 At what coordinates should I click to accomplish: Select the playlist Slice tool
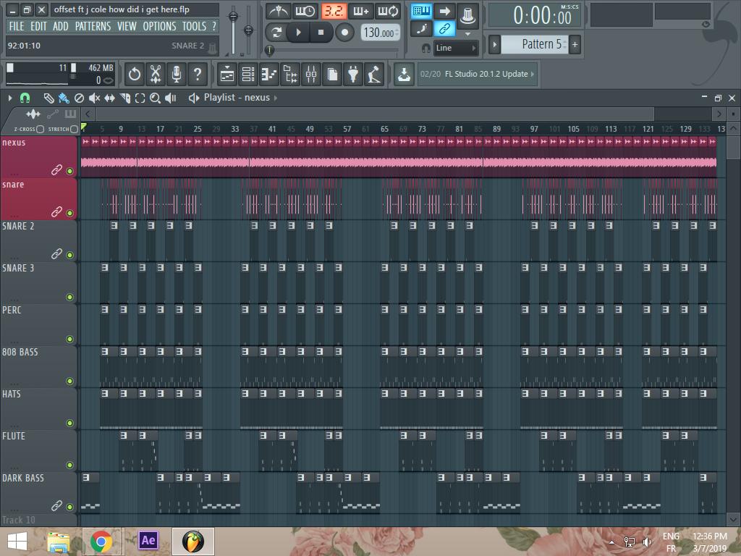click(124, 98)
